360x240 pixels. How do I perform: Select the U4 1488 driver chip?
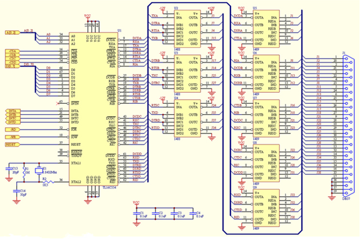pos(187,119)
